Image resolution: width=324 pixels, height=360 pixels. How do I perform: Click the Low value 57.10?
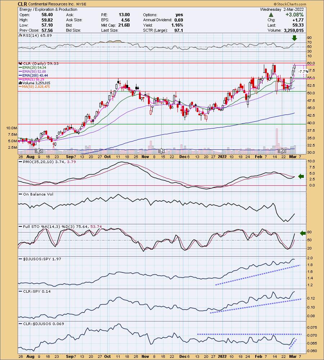pyautogui.click(x=47, y=25)
